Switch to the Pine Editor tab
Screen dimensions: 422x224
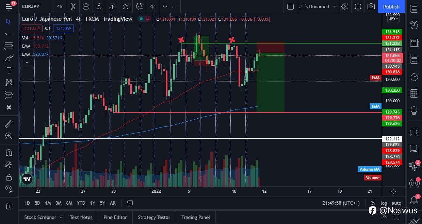[x=115, y=217]
